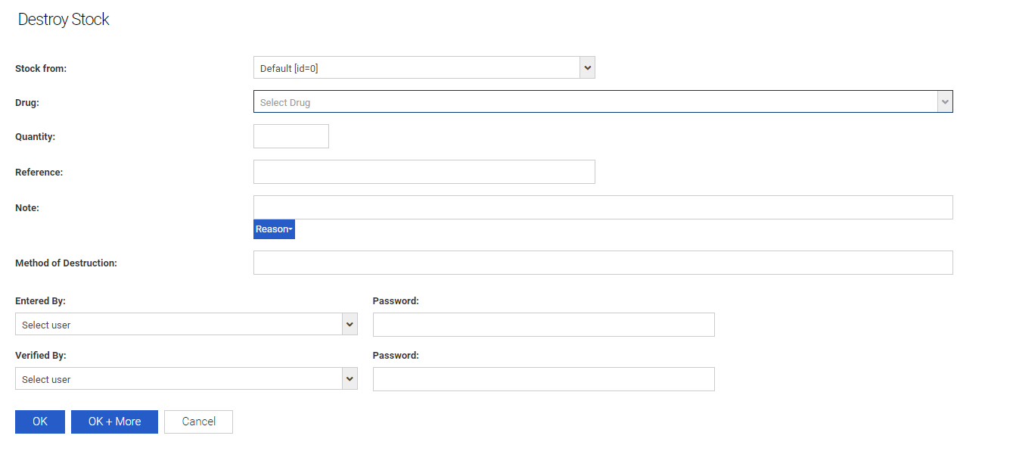This screenshot has width=1013, height=473.
Task: Click into the Note text field
Action: coord(602,207)
